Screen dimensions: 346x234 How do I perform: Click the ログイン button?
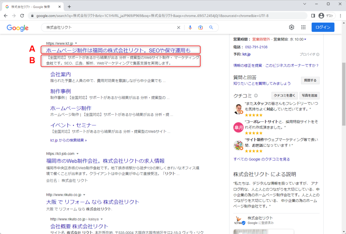[x=323, y=27]
